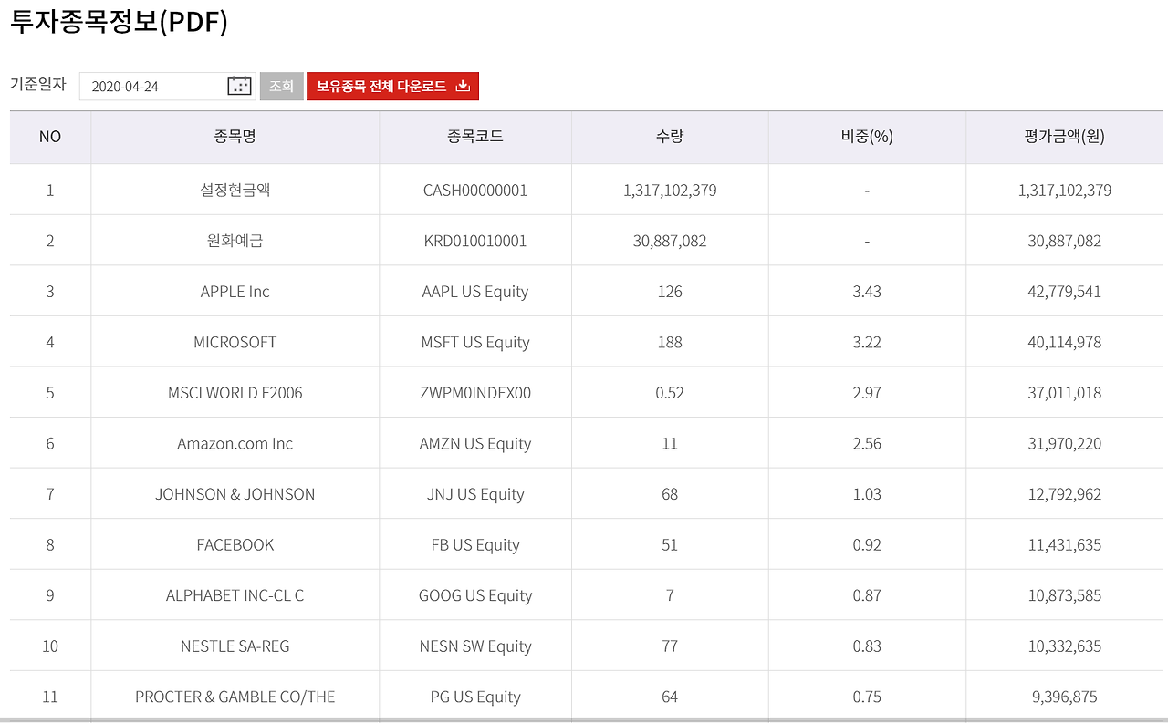1168x723 pixels.
Task: Click the AAPL US Equity code
Action: [x=475, y=292]
